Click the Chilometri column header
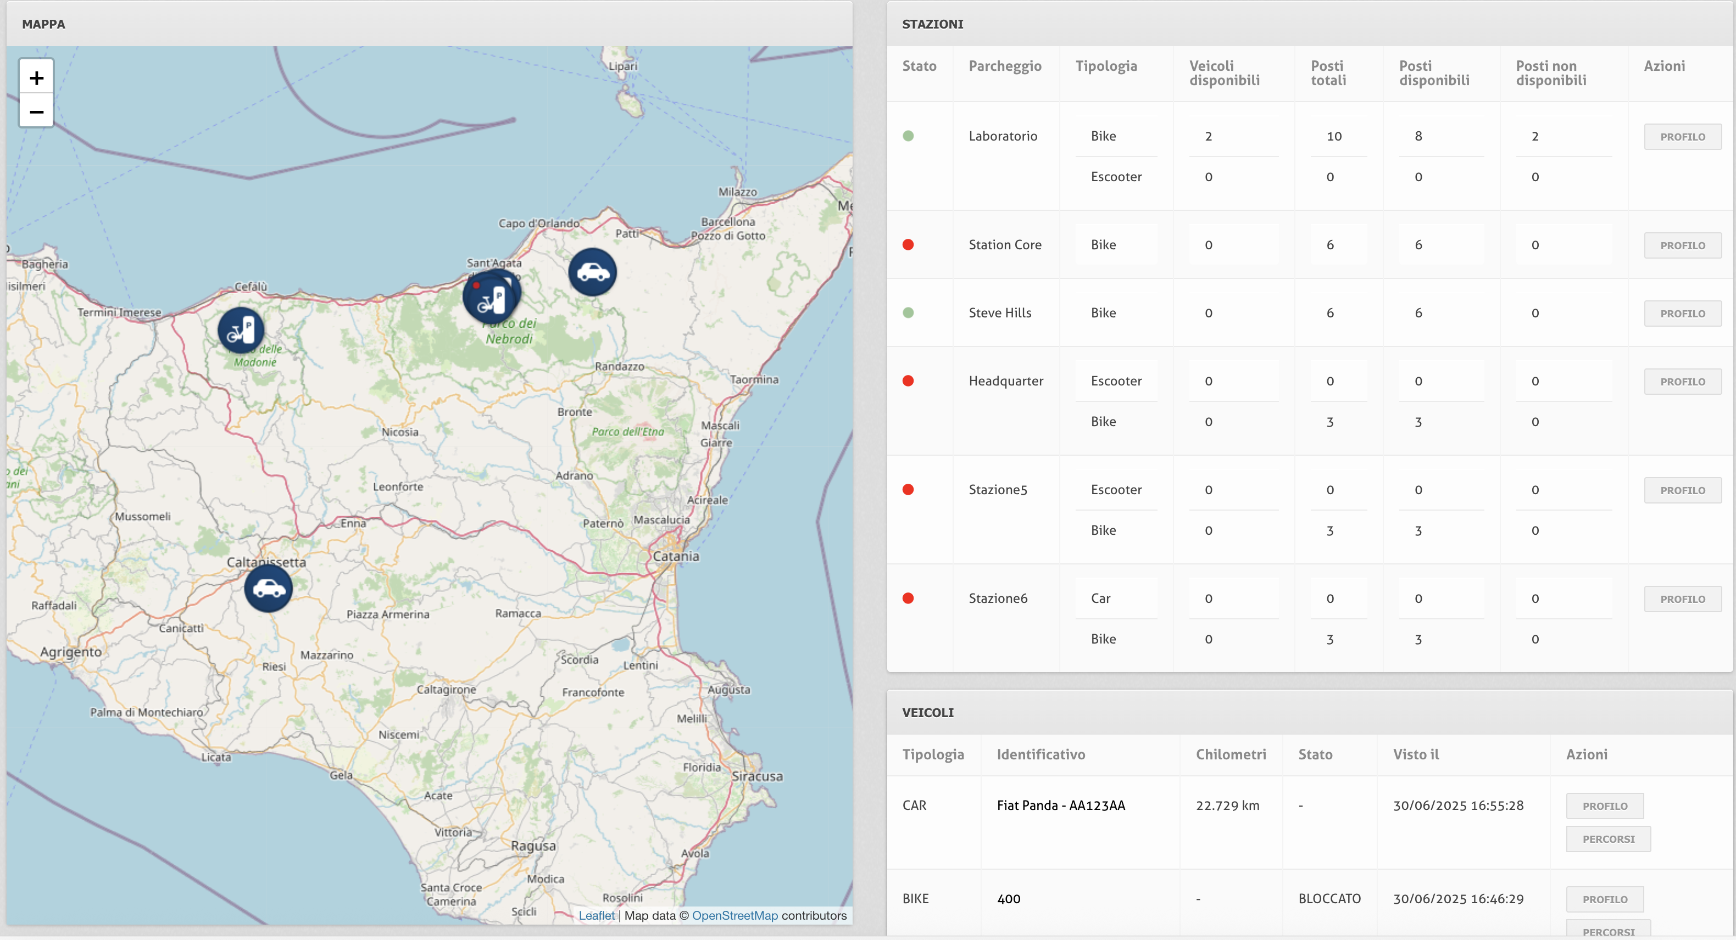 click(1231, 754)
